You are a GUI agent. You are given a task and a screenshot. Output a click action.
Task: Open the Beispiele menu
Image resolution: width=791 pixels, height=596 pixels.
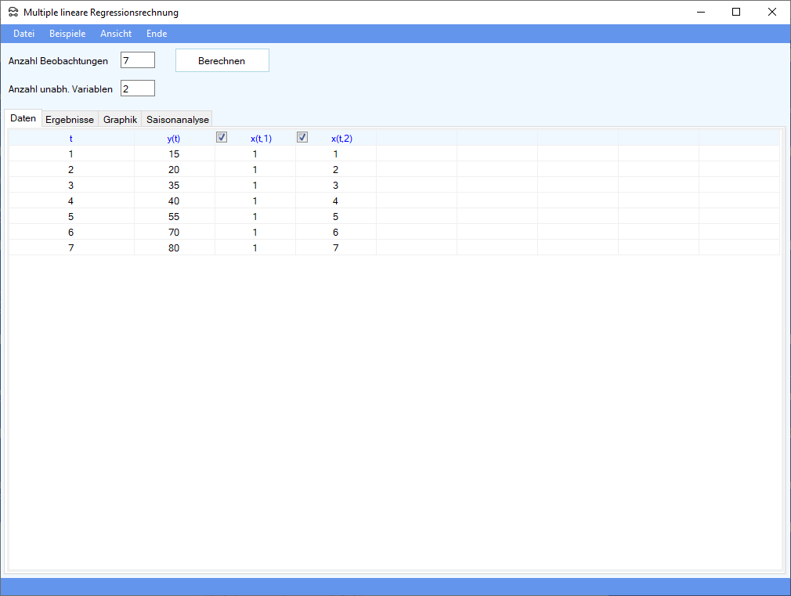coord(67,34)
